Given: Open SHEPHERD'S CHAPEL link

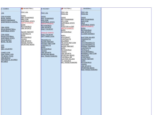Looking at the screenshot, I should click(x=9, y=22).
